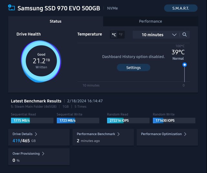Select the Status tab

[56, 21]
